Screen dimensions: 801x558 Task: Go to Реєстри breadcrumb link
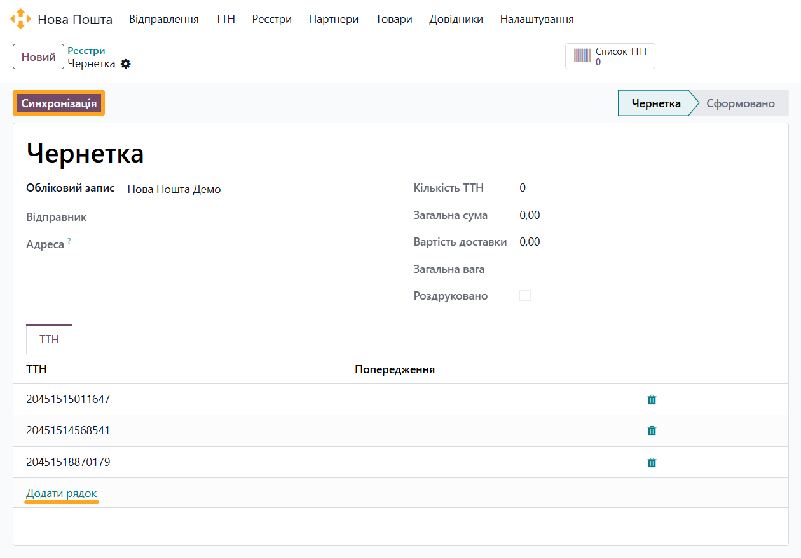[x=86, y=51]
